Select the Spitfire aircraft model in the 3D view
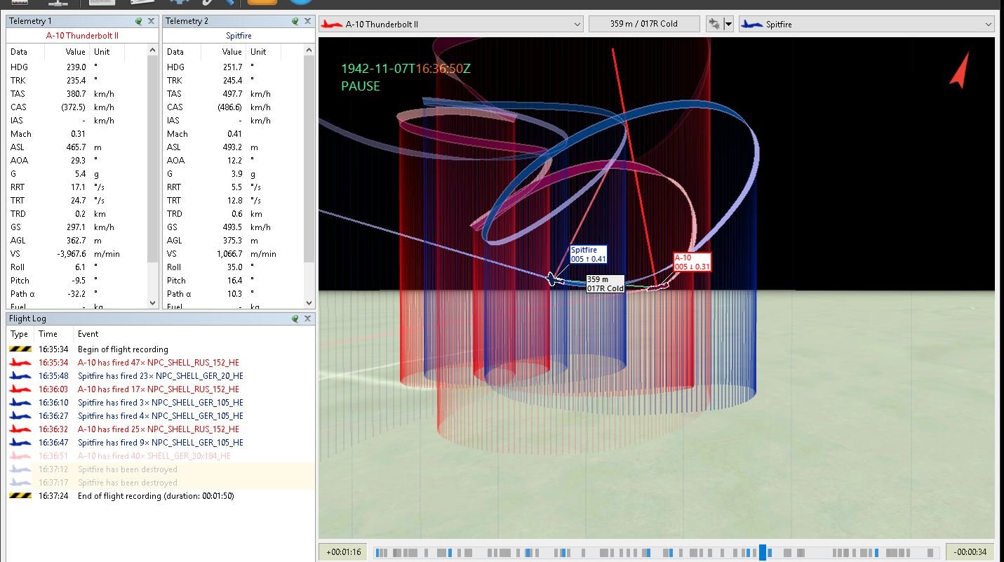This screenshot has width=1004, height=562. (555, 279)
